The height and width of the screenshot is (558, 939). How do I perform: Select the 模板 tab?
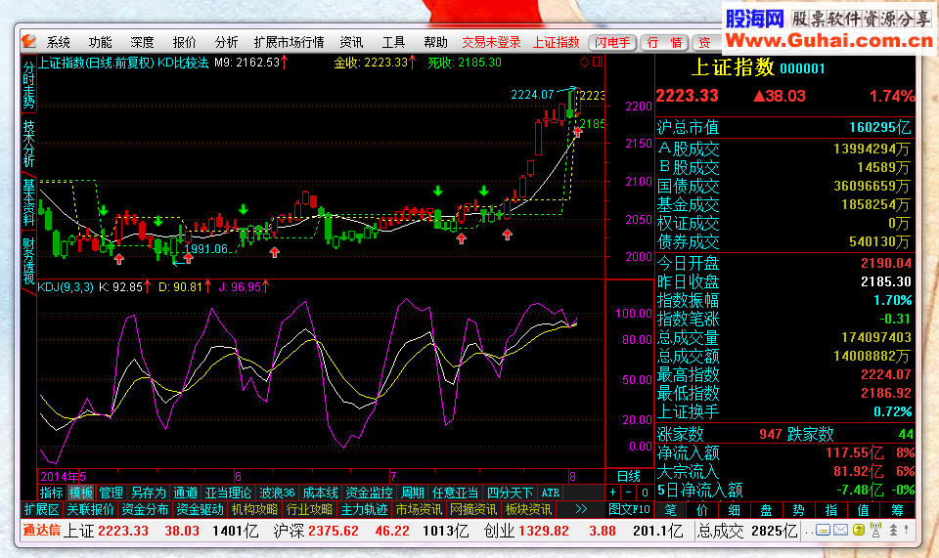[81, 493]
